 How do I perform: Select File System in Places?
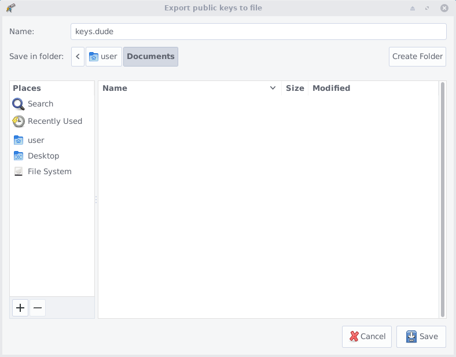tap(52, 171)
